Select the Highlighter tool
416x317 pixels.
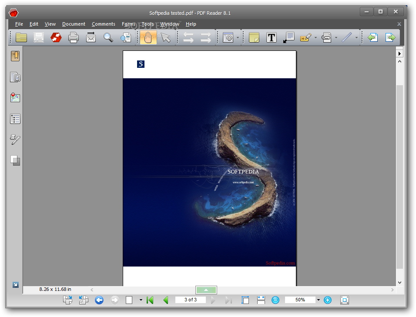pyautogui.click(x=305, y=37)
